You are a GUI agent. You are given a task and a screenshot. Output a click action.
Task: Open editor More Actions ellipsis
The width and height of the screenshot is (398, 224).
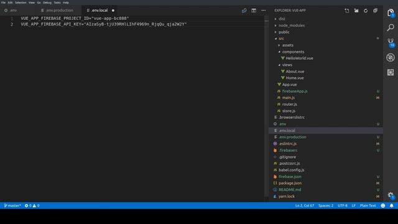point(264,11)
